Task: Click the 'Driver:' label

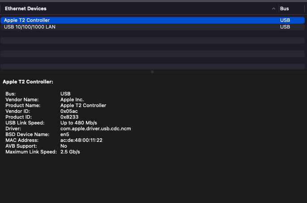Action: coord(13,129)
